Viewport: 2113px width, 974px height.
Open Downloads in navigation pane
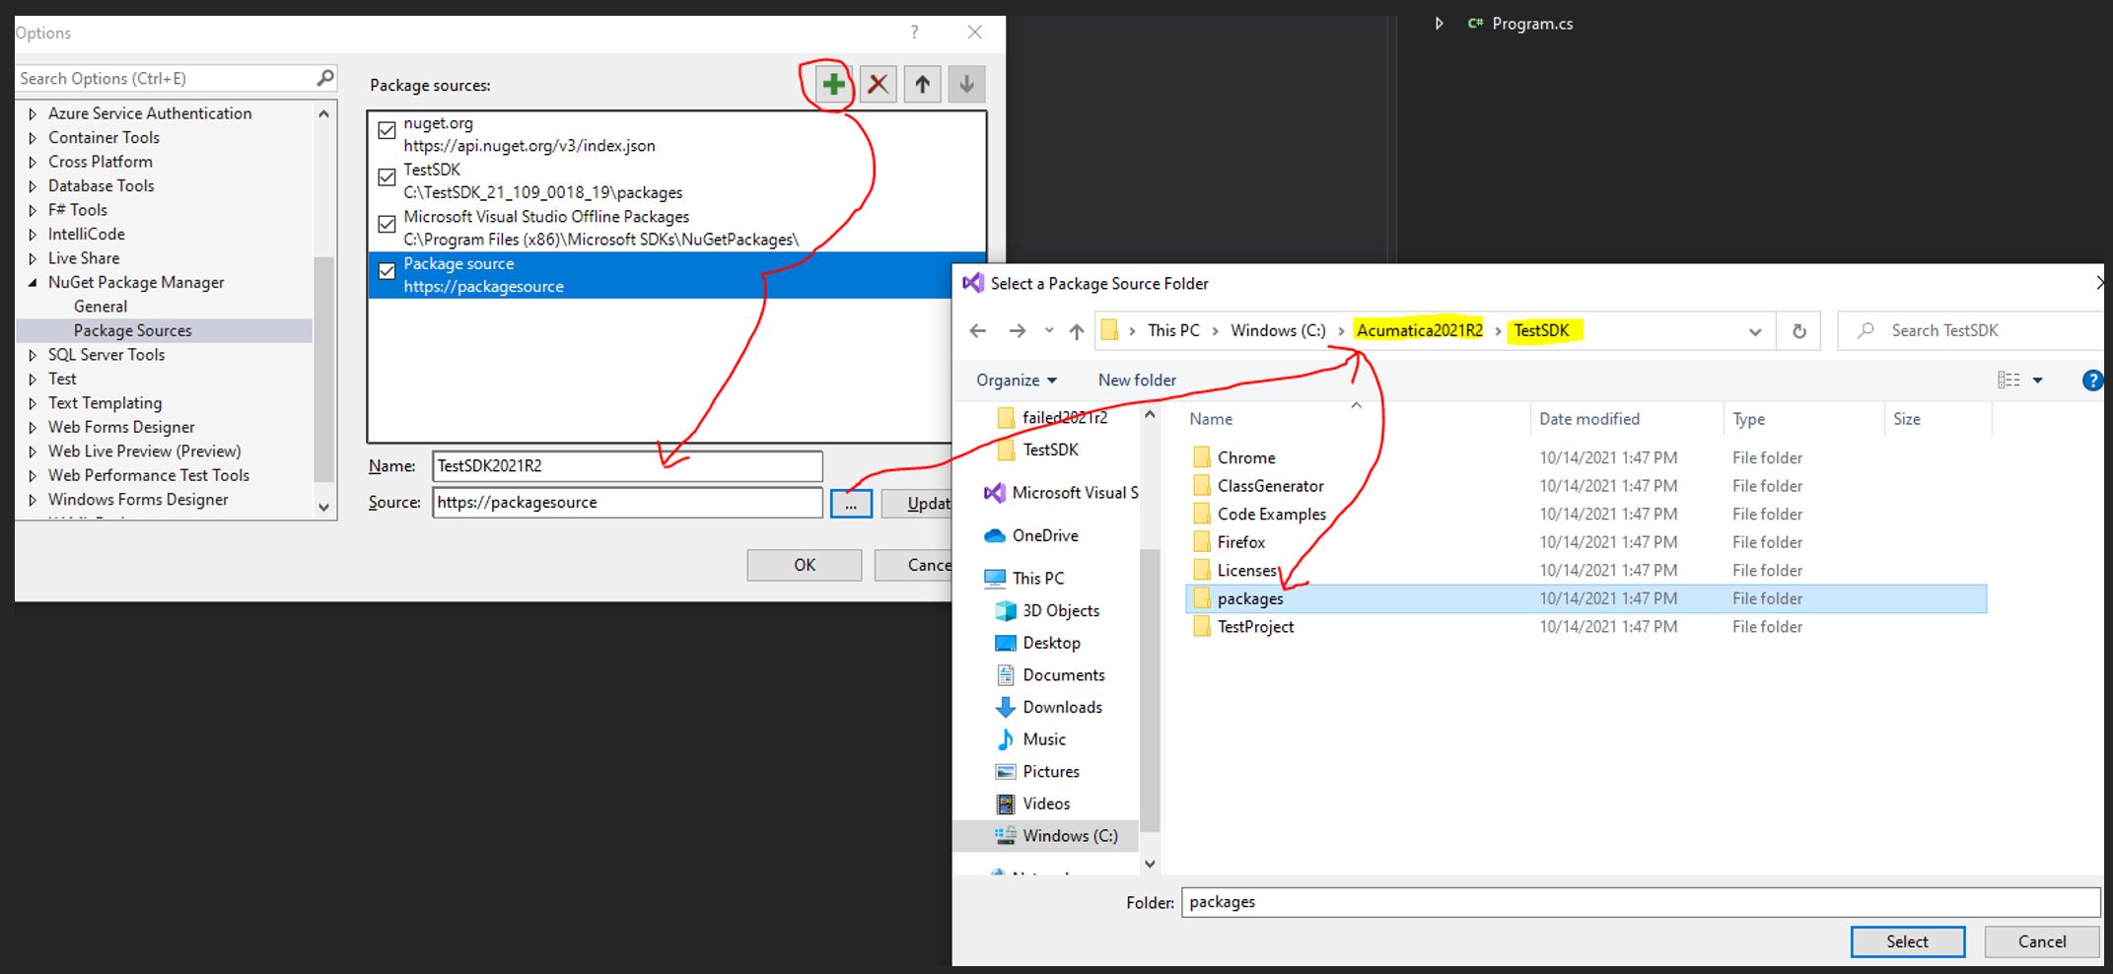pos(1049,707)
